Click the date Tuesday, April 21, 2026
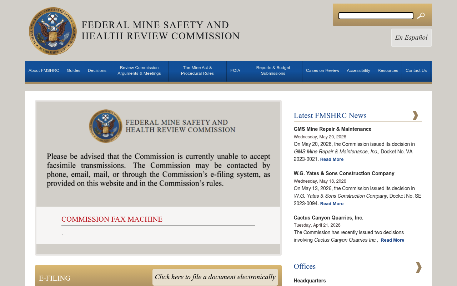The image size is (457, 286). coord(317,225)
